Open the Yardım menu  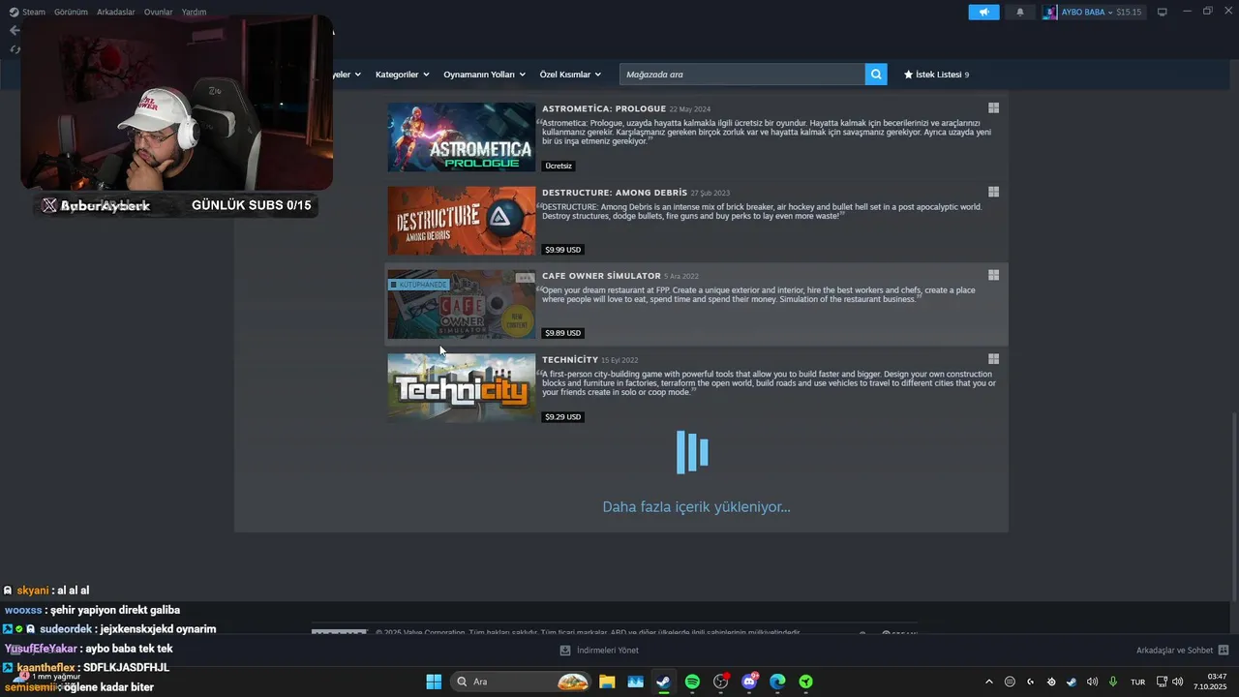click(x=194, y=13)
